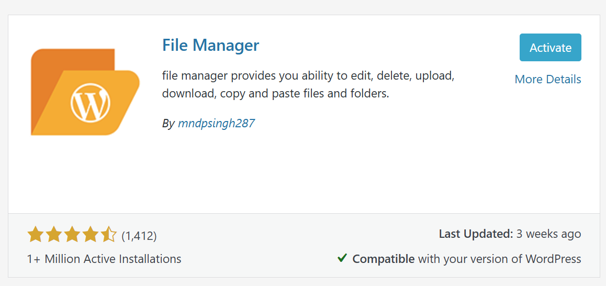Viewport: 606px width, 286px height.
Task: Click the first gold rating star
Action: pyautogui.click(x=35, y=235)
